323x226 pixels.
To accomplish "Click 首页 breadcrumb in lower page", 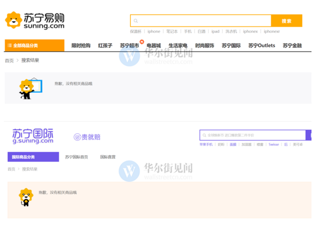I will pyautogui.click(x=11, y=169).
